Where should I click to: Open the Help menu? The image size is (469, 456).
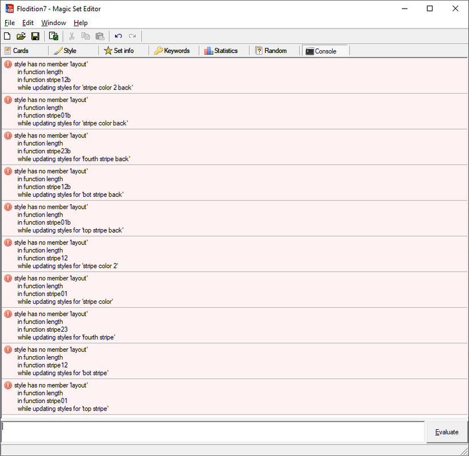pos(81,23)
